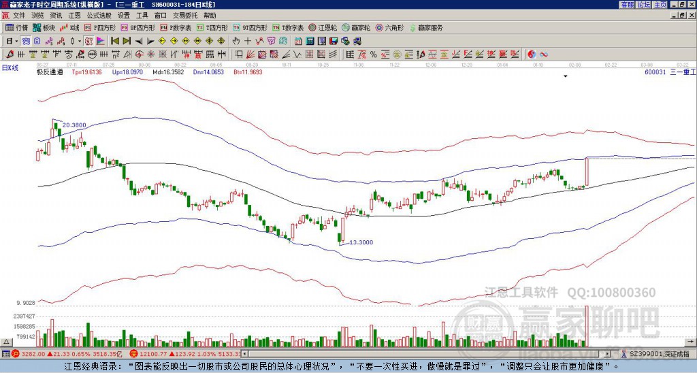Viewport: 697px width, 373px height.
Task: Expand the candlestick style dropdown arrow
Action: 80,41
